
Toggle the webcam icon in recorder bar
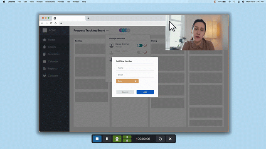117,139
